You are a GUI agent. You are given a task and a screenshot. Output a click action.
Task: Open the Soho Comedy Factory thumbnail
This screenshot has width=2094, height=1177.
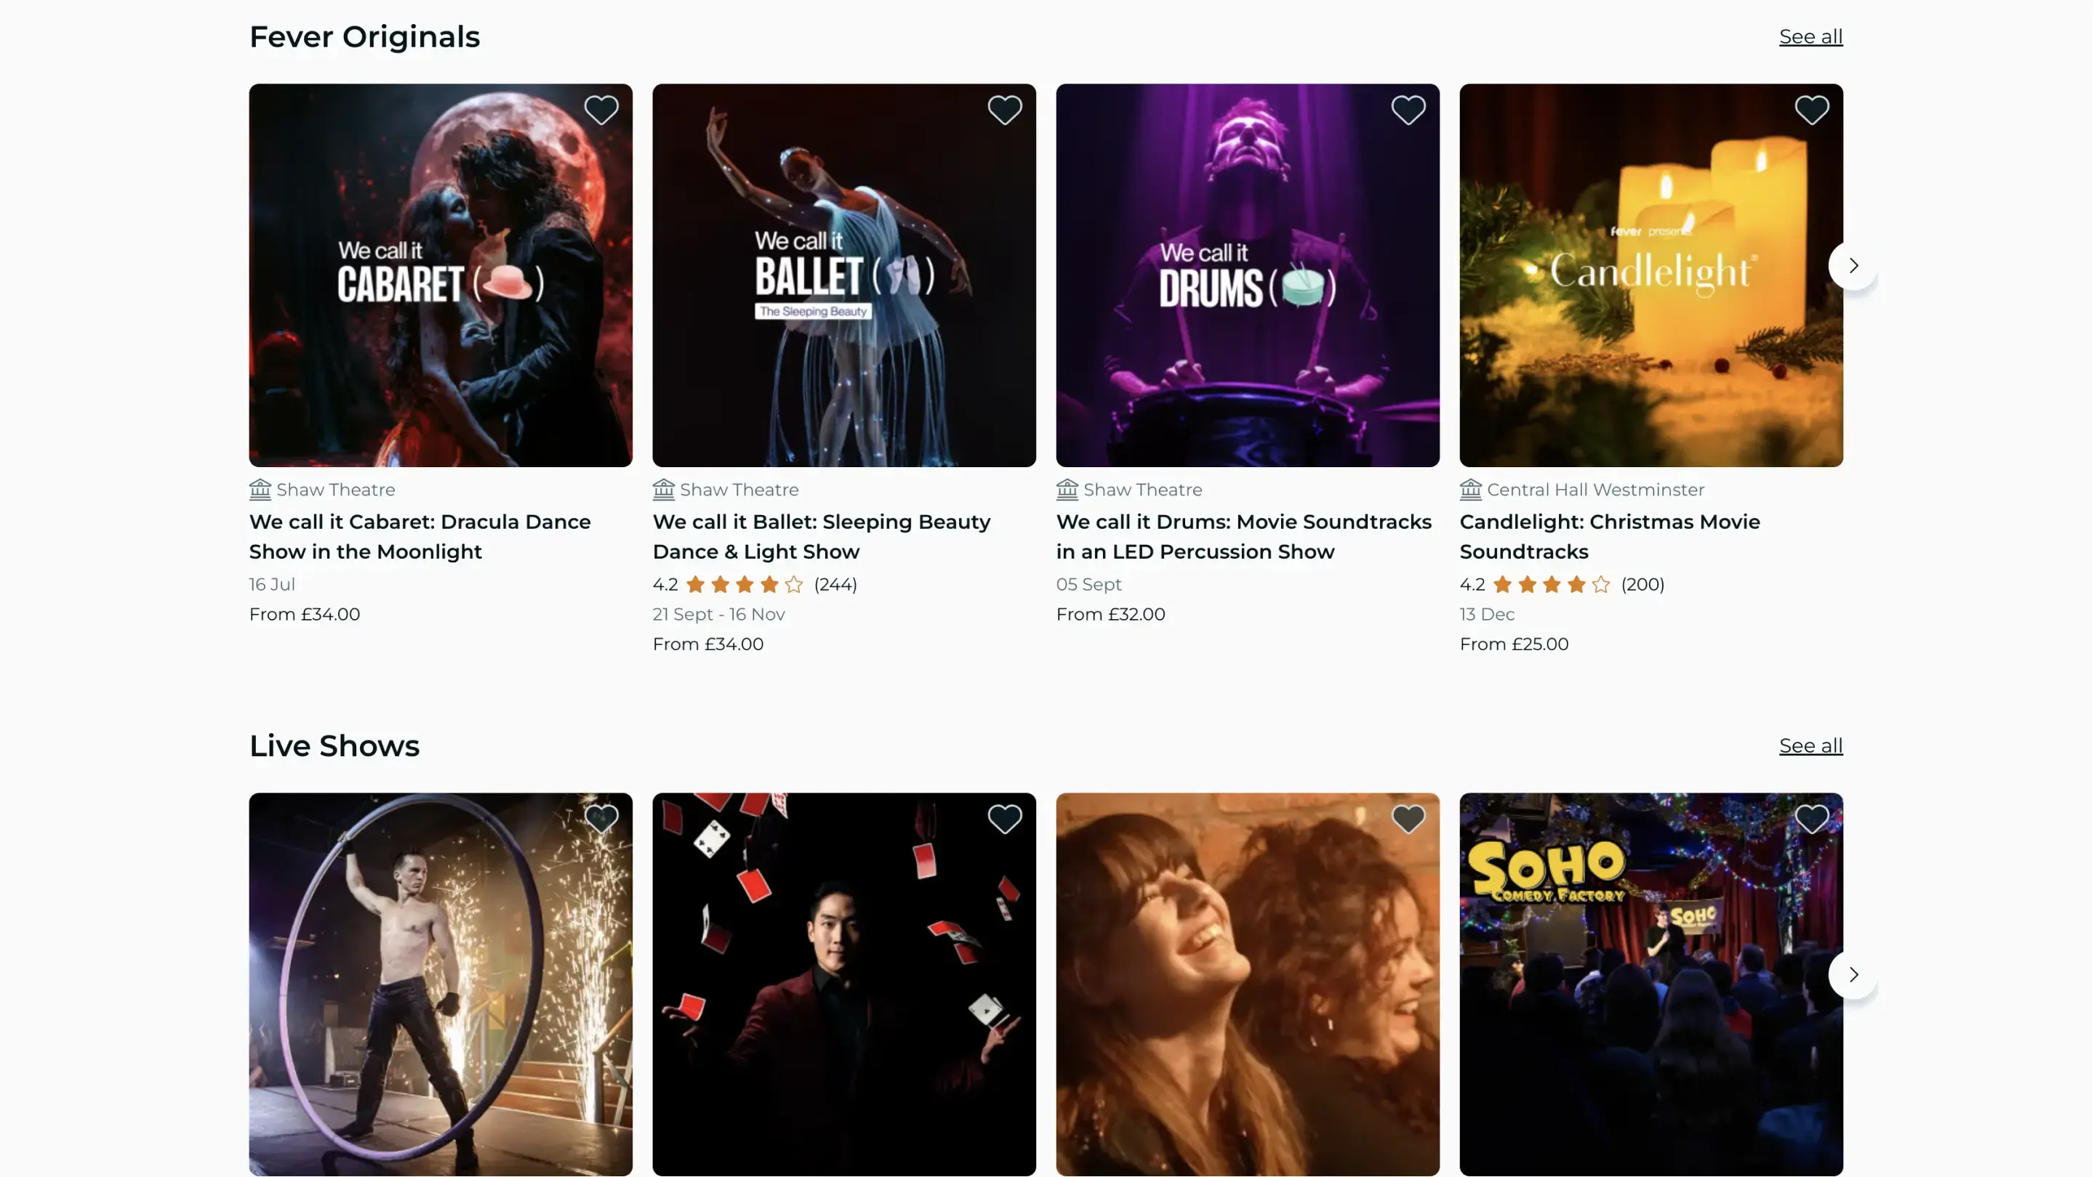pyautogui.click(x=1650, y=984)
